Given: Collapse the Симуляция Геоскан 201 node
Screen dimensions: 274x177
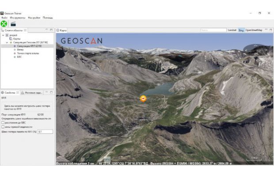Looking at the screenshot, I should pos(7,42).
